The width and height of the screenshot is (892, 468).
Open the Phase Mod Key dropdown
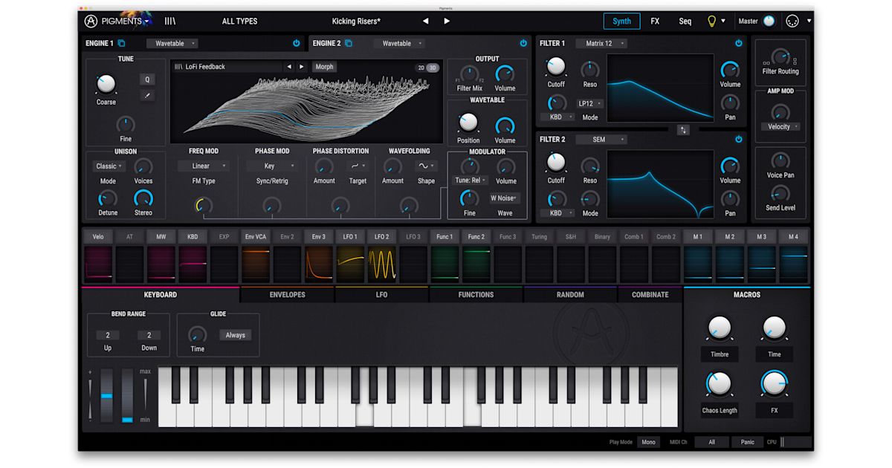tap(272, 166)
